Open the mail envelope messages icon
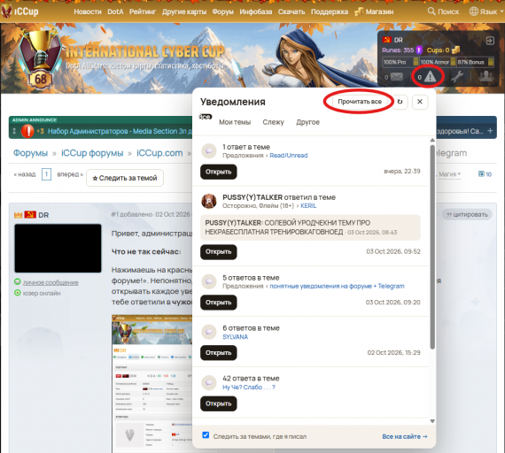This screenshot has height=453, width=505. click(397, 77)
